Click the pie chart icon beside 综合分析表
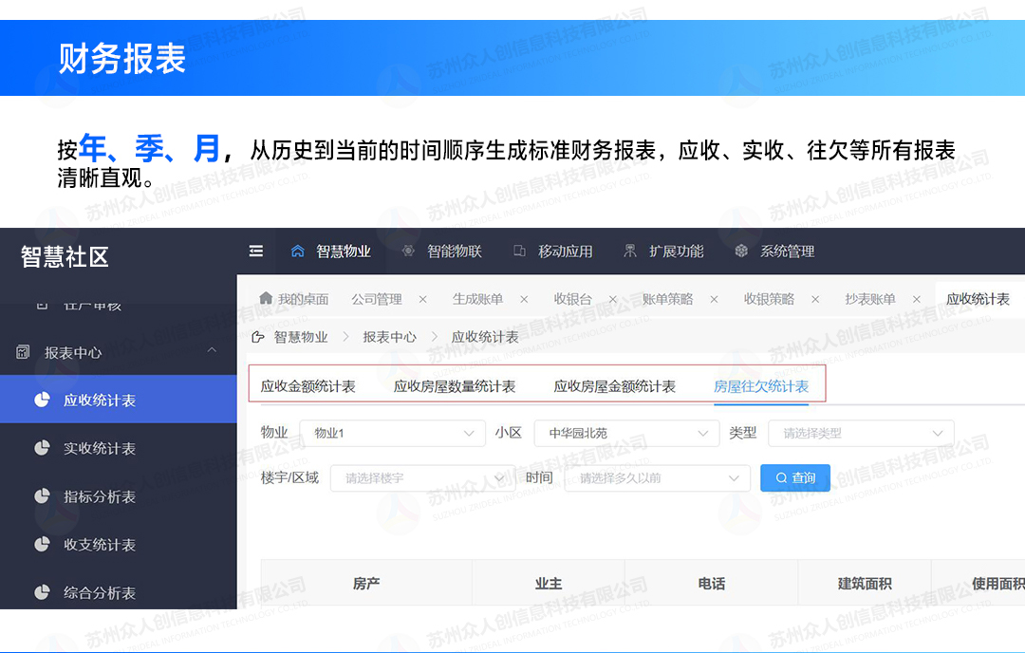 point(42,592)
